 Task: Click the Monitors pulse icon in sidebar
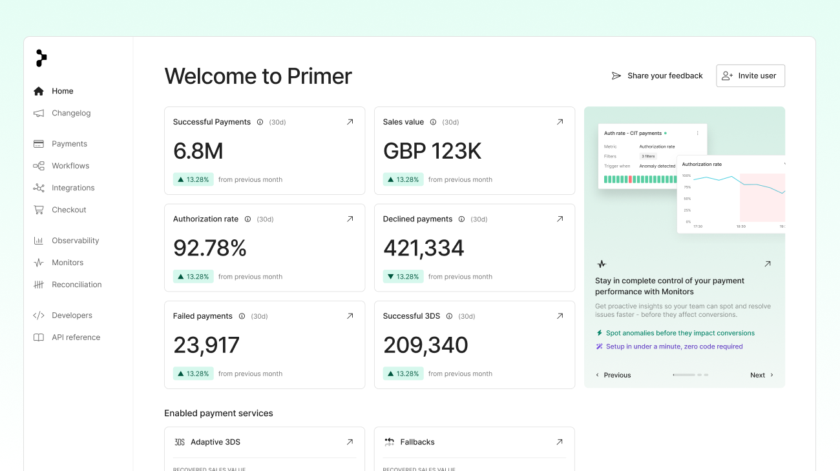click(x=39, y=263)
